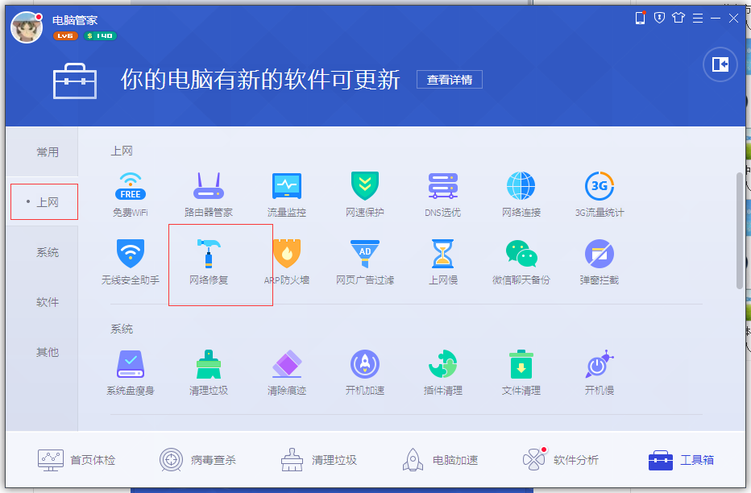751x493 pixels.
Task: Click the 140 coin badge
Action: (x=100, y=36)
